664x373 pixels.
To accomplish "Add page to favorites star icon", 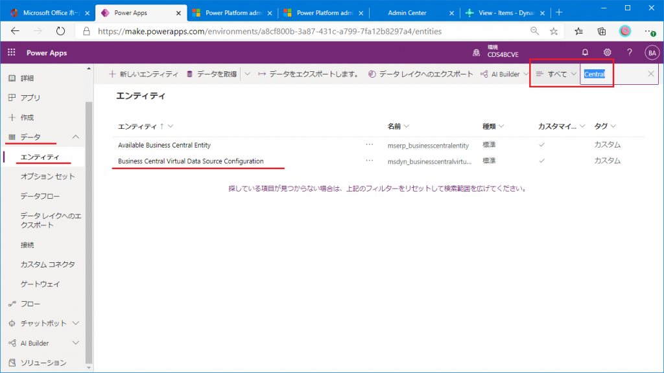I will pyautogui.click(x=554, y=31).
